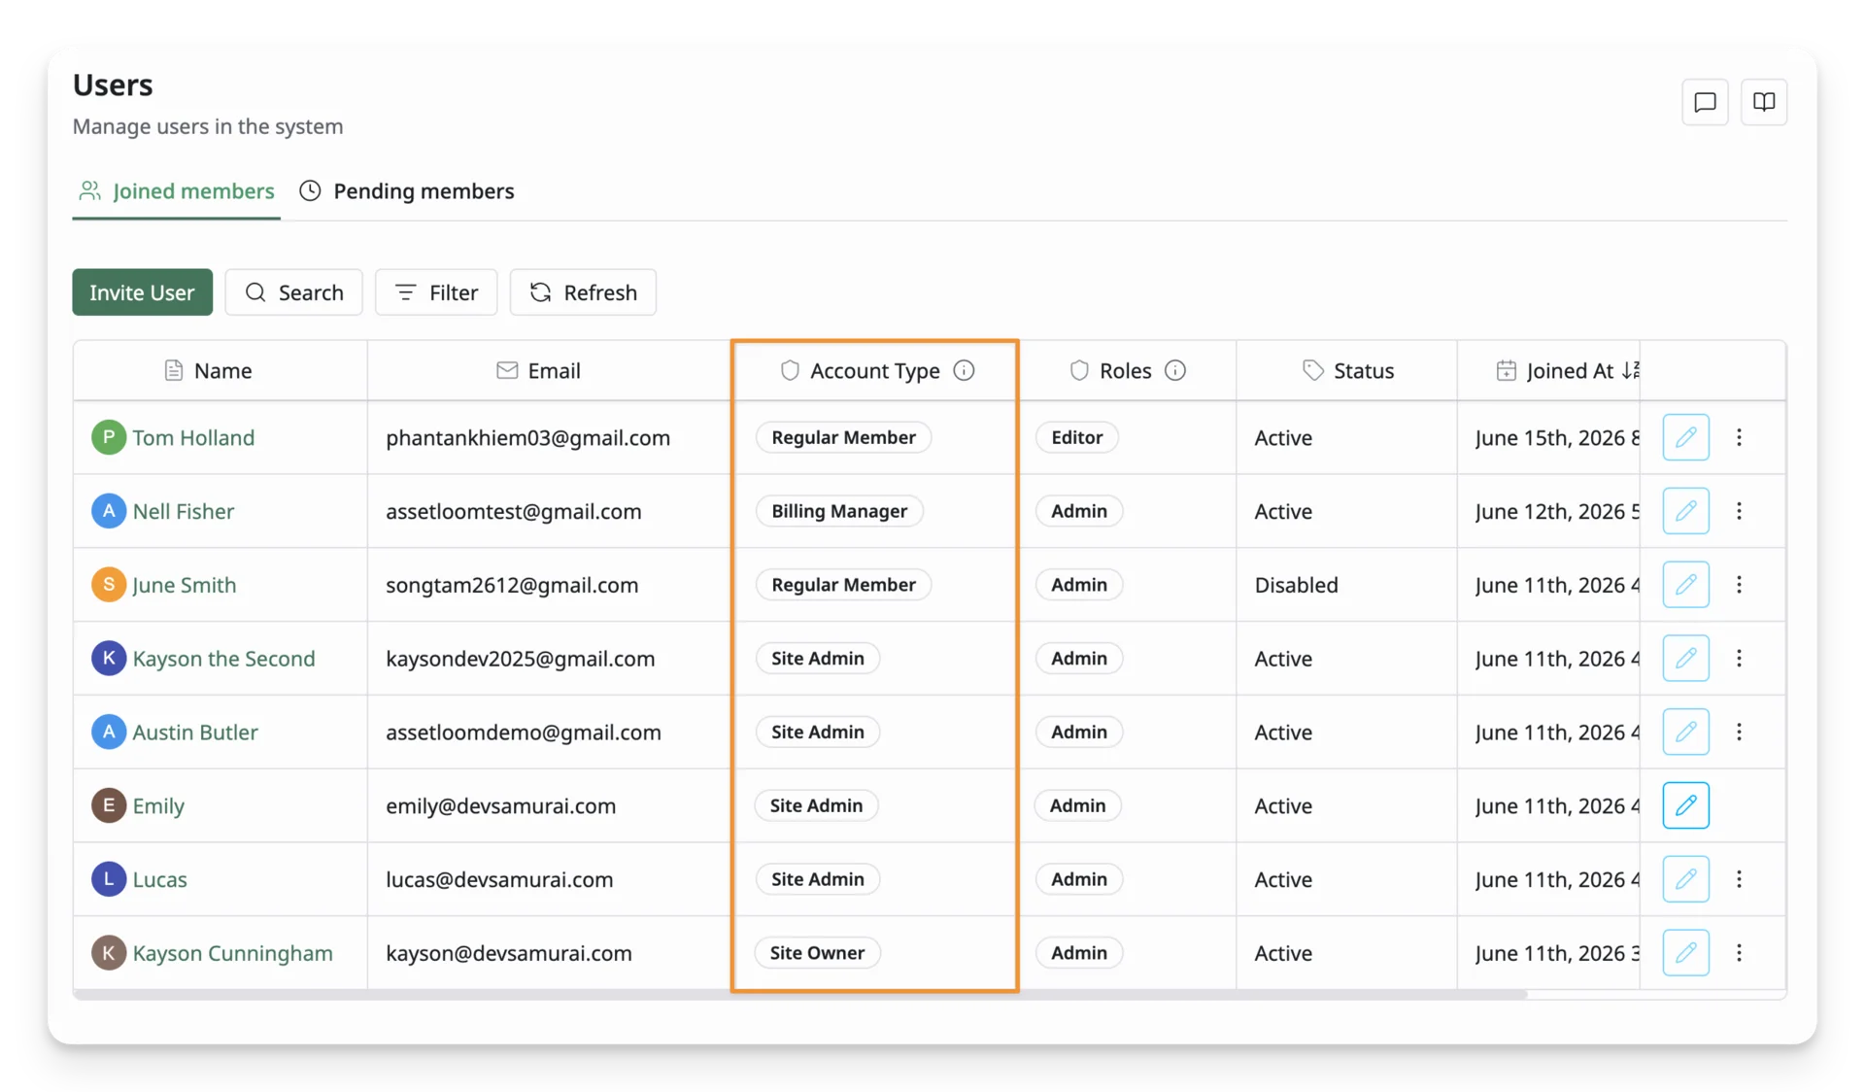Click the Billing Manager badge
The image size is (1865, 1092).
[839, 511]
